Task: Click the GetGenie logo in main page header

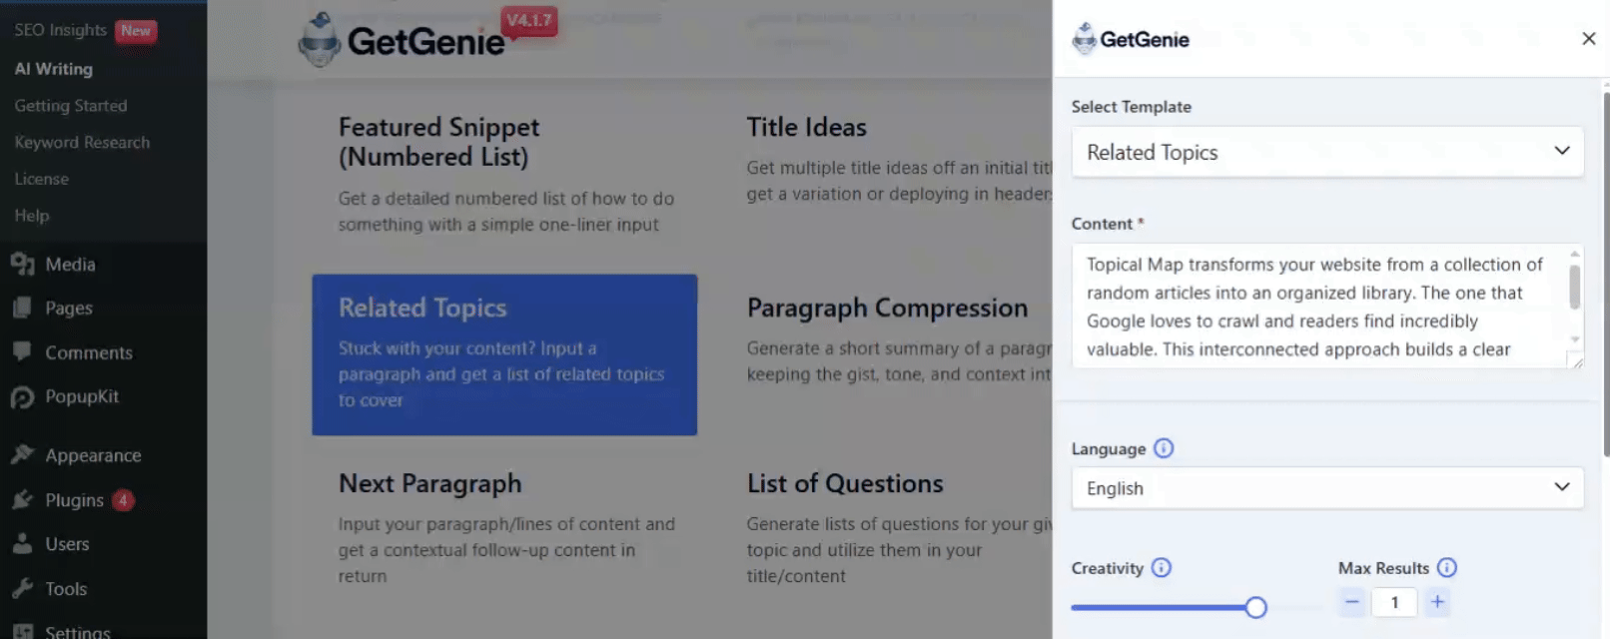Action: click(402, 40)
